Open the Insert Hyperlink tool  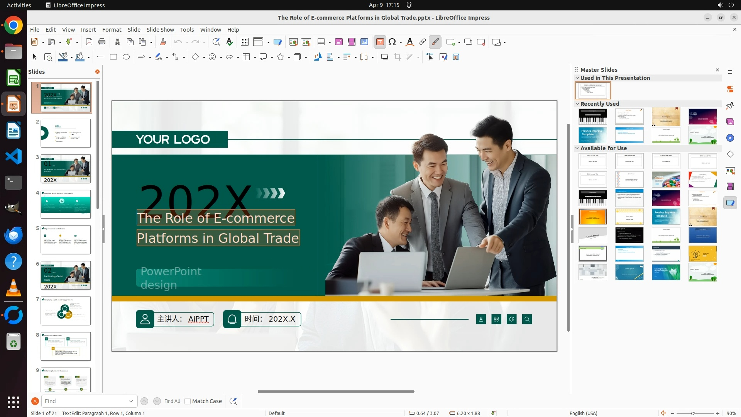(423, 42)
